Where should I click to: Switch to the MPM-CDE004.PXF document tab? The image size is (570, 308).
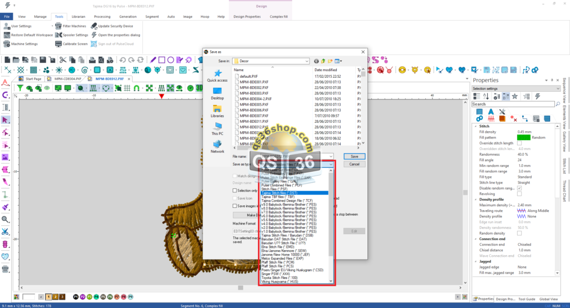(x=67, y=79)
